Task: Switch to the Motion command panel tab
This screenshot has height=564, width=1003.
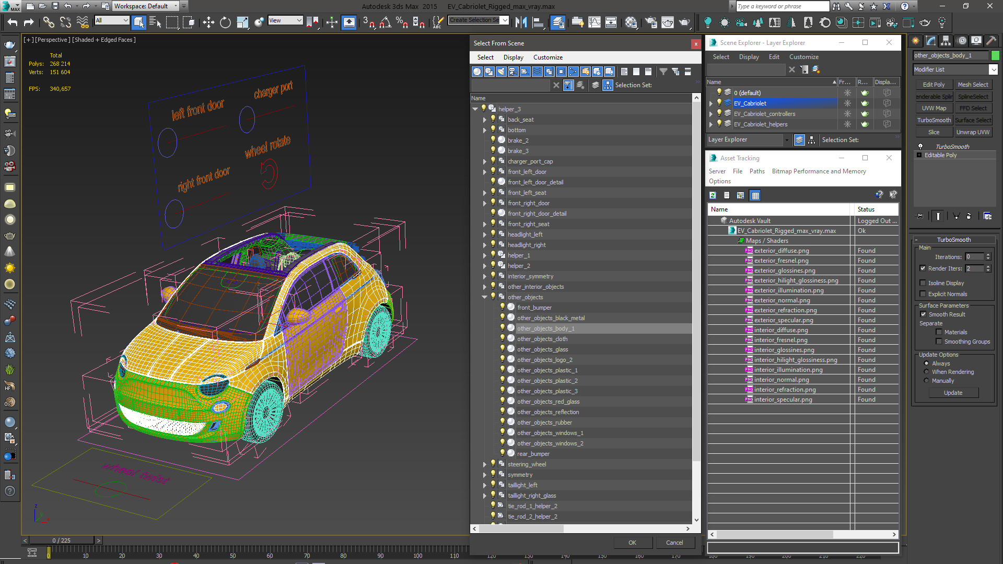Action: point(961,41)
